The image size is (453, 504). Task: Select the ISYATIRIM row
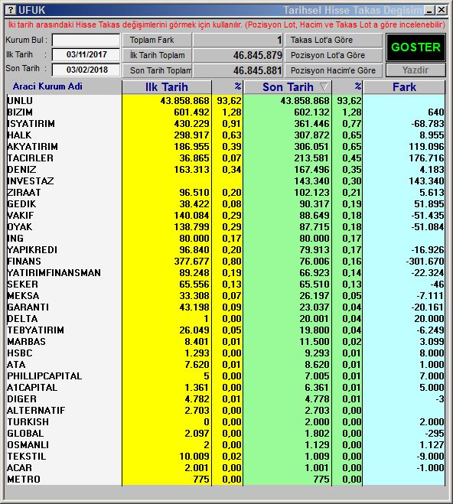(226, 124)
